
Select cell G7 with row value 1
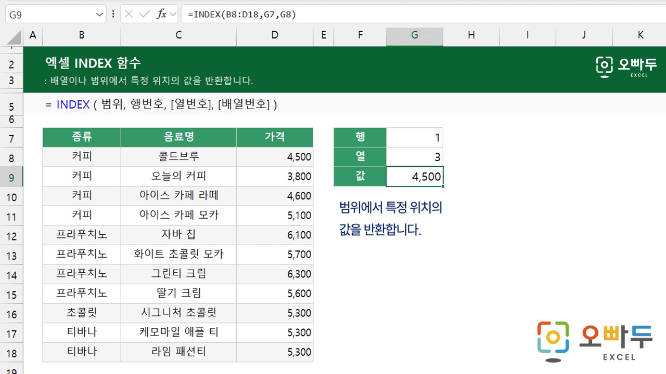415,137
